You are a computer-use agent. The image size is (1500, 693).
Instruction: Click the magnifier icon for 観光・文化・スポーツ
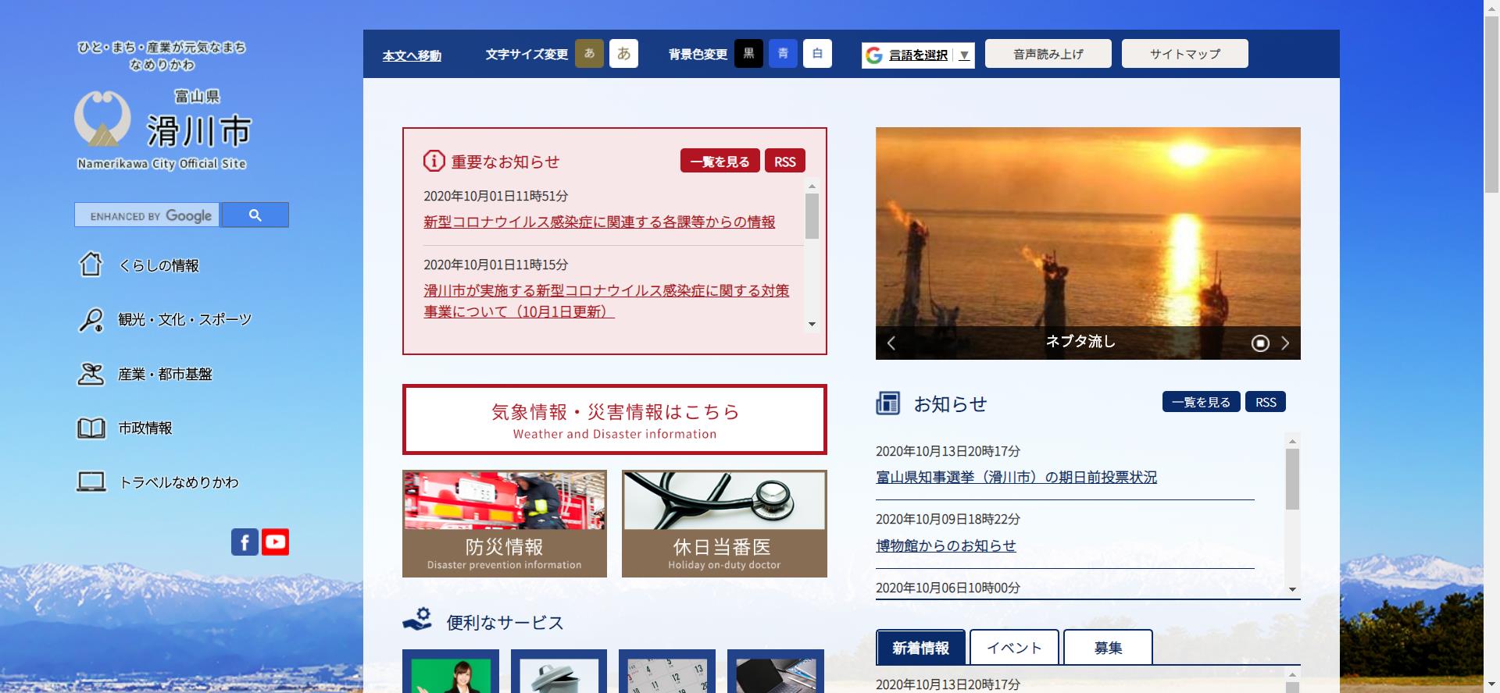click(91, 319)
